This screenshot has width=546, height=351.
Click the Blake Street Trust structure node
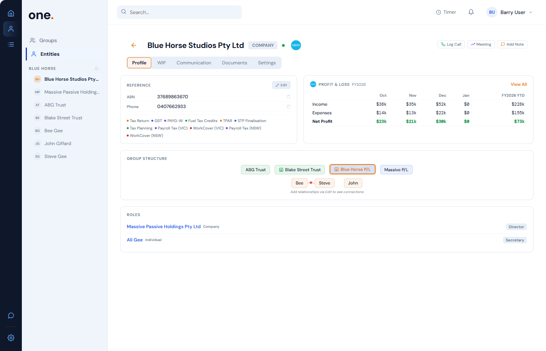coord(300,170)
